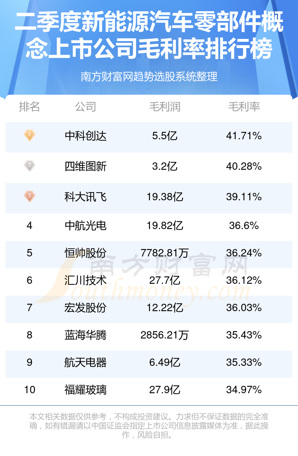Select the 公司 column header
Image resolution: width=298 pixels, height=456 pixels.
pos(86,107)
